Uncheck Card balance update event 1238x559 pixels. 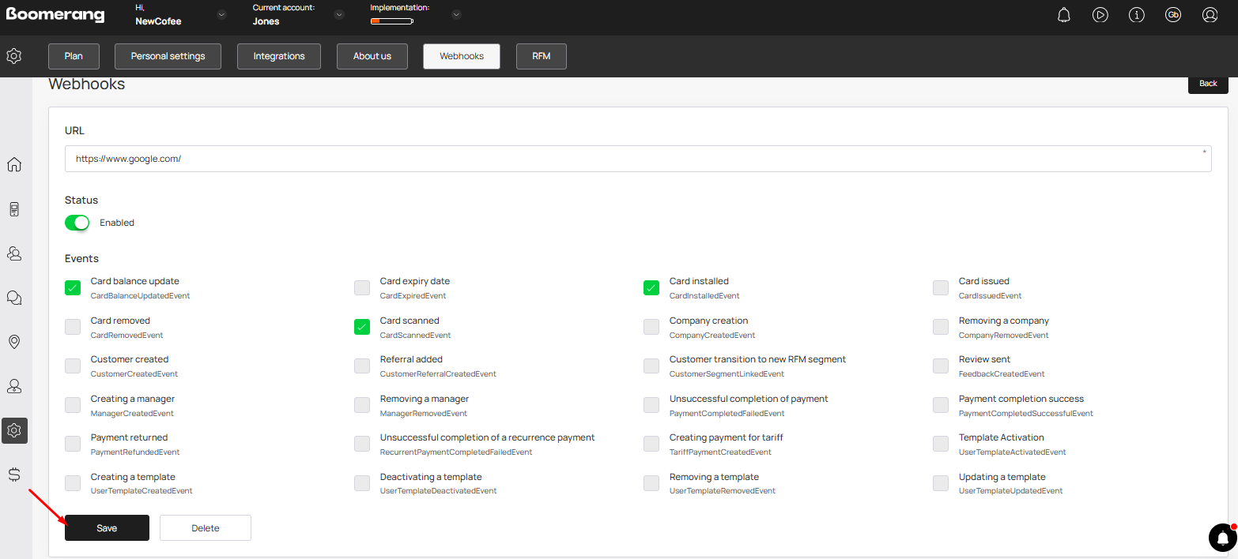coord(73,288)
